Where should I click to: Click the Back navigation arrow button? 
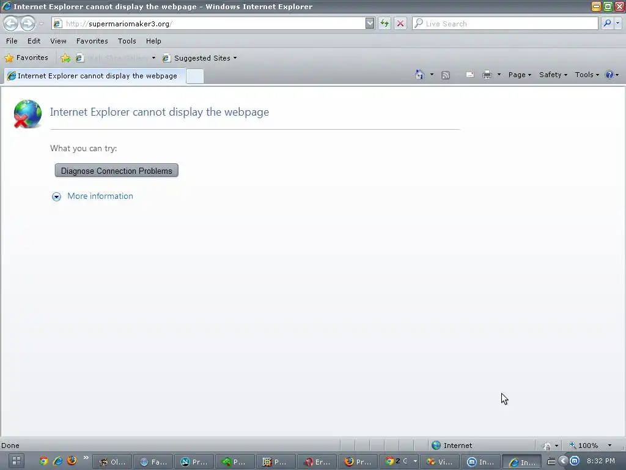(11, 24)
